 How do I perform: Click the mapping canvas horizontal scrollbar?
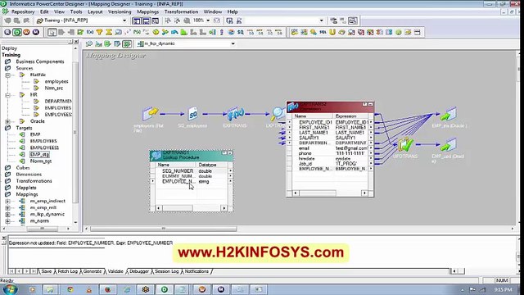point(164,229)
